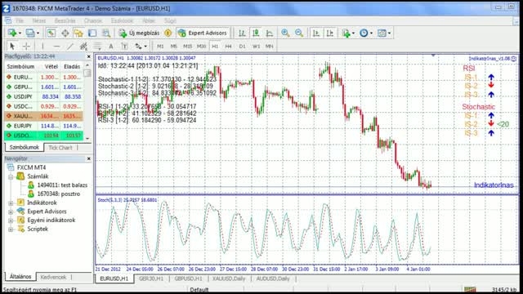Switch to the Tick Chart tab
The image size is (523, 294).
coord(60,147)
